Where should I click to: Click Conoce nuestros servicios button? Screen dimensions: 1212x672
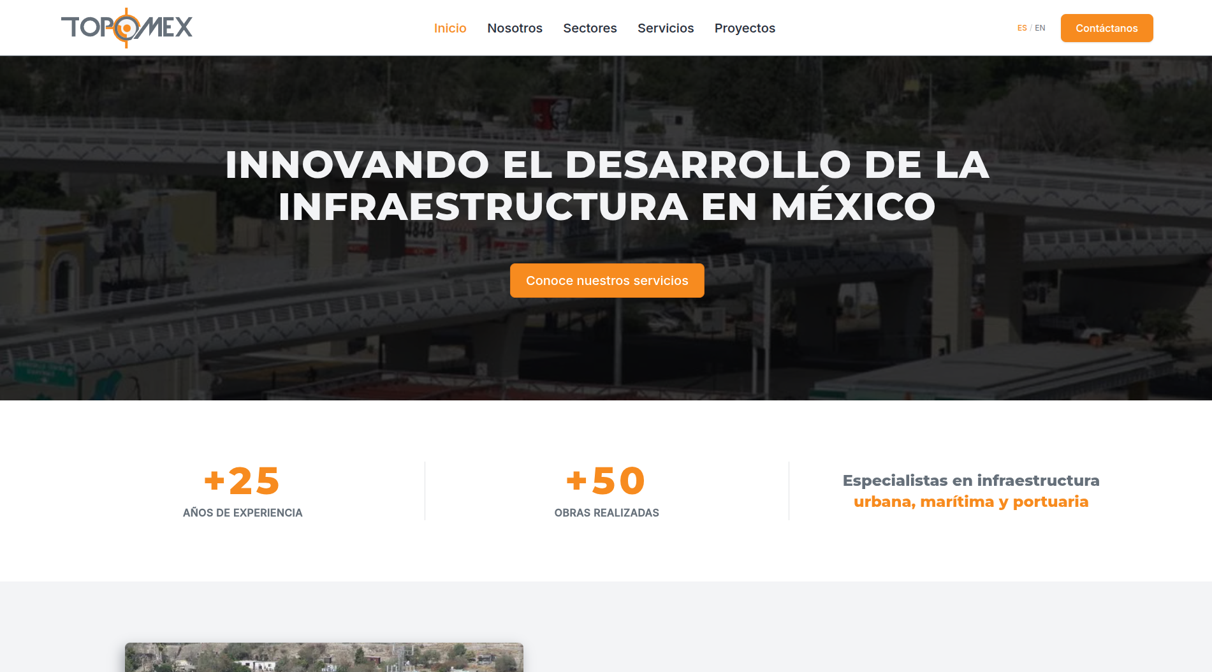pyautogui.click(x=607, y=281)
